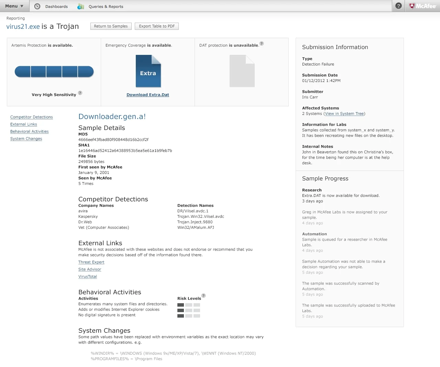The width and height of the screenshot is (440, 367).
Task: Open the help icon in the top toolbar
Action: (398, 6)
